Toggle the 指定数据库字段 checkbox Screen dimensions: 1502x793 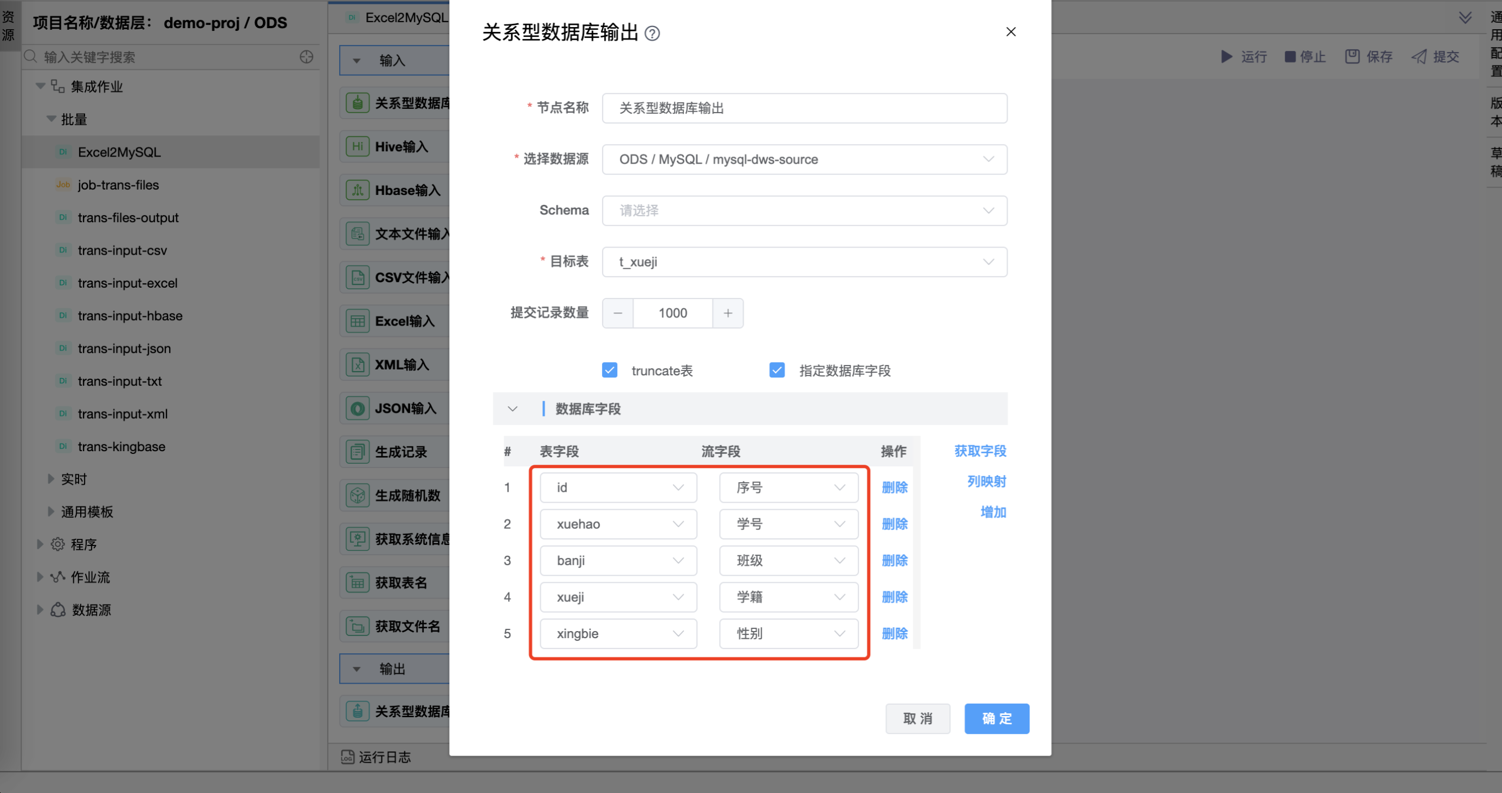click(776, 370)
